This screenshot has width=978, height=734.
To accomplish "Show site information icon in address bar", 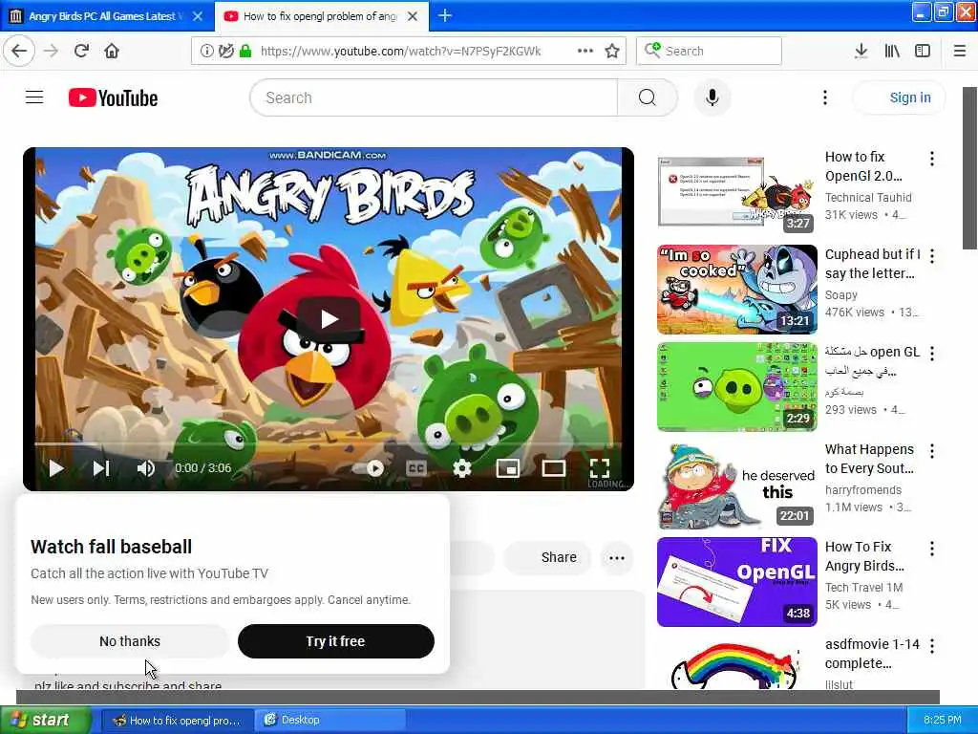I will coord(206,52).
